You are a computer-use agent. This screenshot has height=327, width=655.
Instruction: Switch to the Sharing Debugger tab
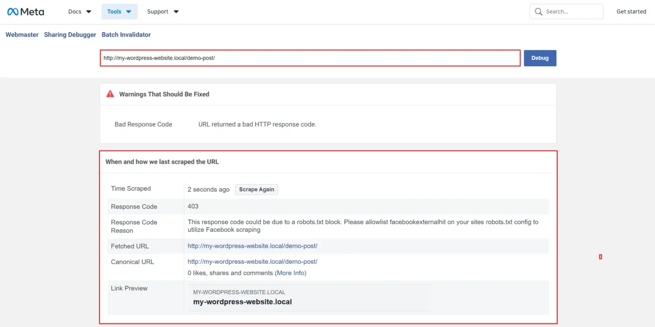[x=70, y=35]
